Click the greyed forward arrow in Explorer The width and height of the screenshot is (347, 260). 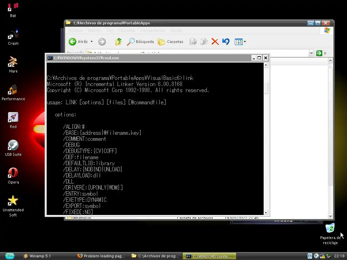click(x=102, y=42)
